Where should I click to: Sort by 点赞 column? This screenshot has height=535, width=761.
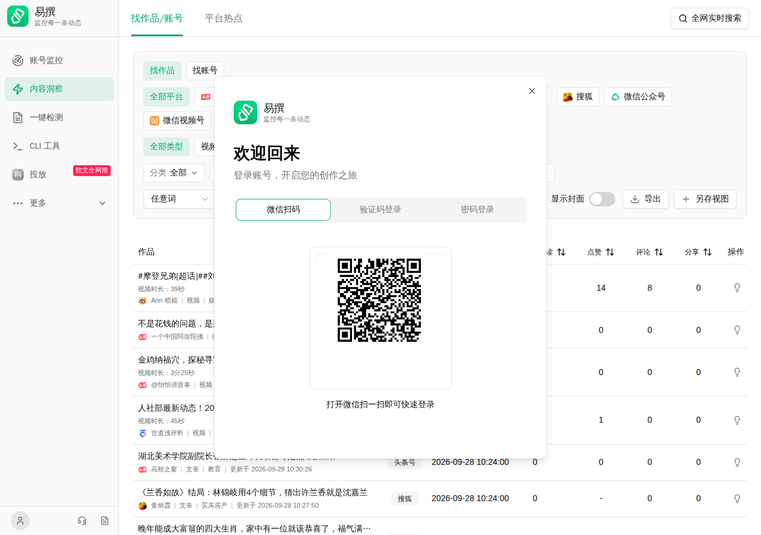(x=601, y=252)
